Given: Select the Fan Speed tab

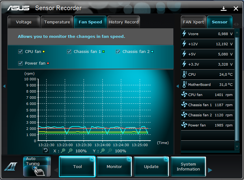Looking at the screenshot, I should [x=90, y=22].
